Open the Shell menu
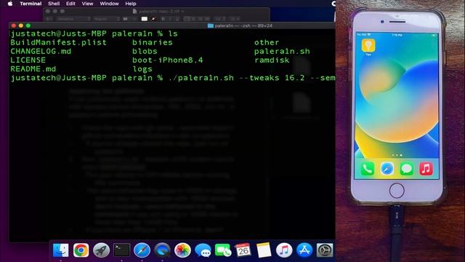This screenshot has width=465, height=262. tap(54, 4)
